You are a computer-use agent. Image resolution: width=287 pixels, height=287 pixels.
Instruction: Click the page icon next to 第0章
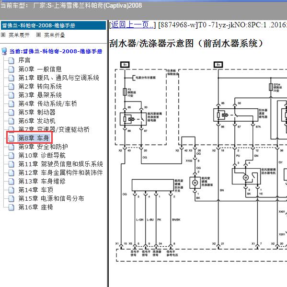click(11, 69)
